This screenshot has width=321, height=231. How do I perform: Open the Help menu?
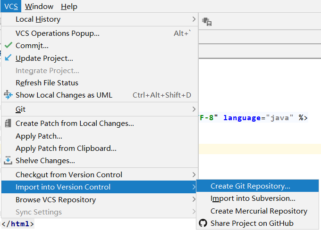click(69, 6)
